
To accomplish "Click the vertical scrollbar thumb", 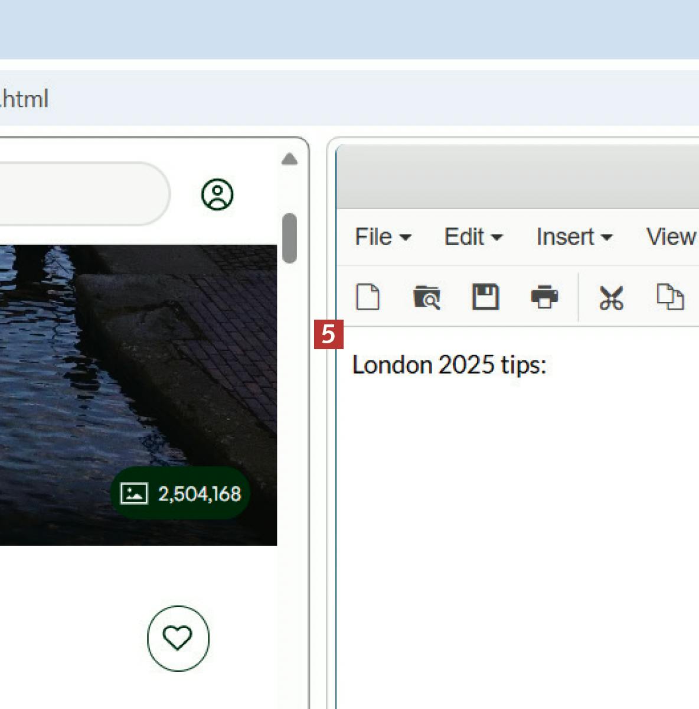I will pos(289,238).
